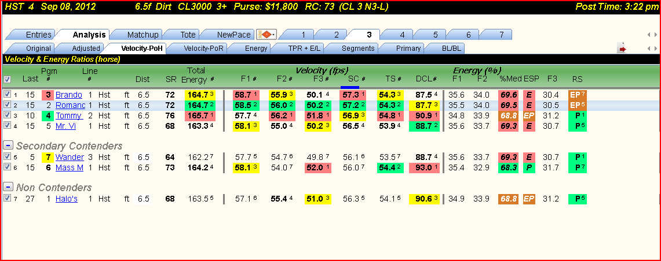Click the SR column header
This screenshot has width=661, height=261.
[x=170, y=79]
